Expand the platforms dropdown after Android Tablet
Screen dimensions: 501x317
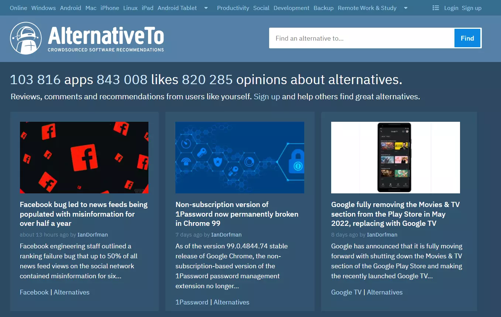pyautogui.click(x=205, y=8)
